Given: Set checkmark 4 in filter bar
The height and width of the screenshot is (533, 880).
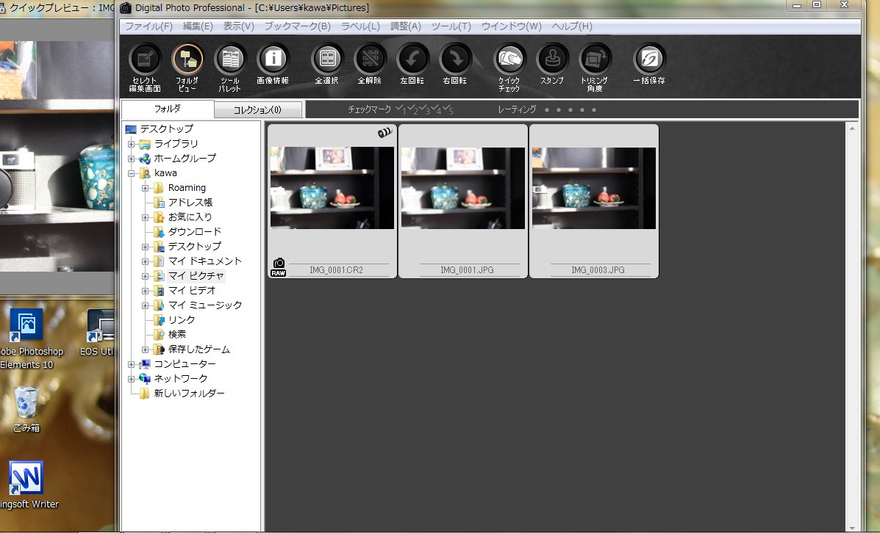Looking at the screenshot, I should 436,110.
